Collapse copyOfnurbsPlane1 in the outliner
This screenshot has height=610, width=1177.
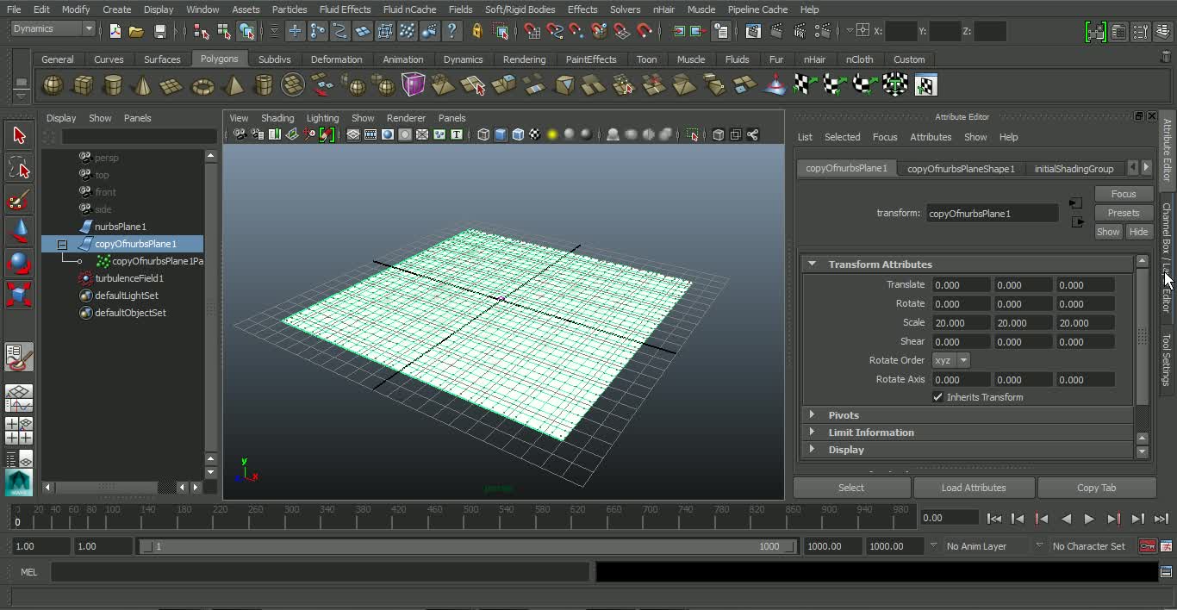[x=62, y=245]
